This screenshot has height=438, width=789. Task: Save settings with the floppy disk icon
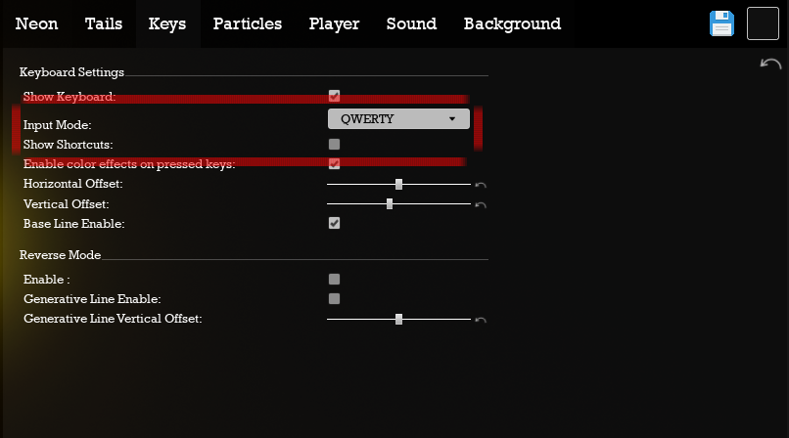[721, 23]
